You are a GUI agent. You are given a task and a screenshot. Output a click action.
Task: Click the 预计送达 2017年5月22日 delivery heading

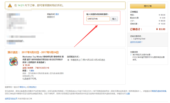tap(33, 52)
